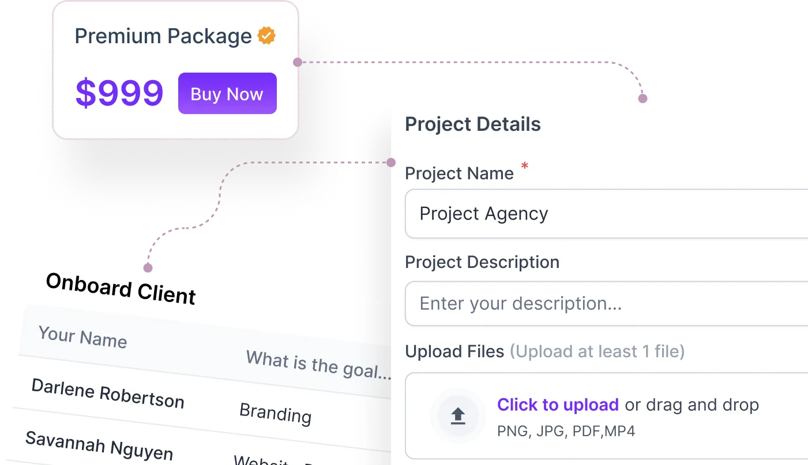Click the purple connector dot above Onboard Client
Viewport: 808px width, 465px height.
pos(148,267)
